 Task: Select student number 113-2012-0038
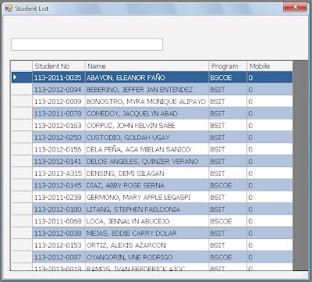(x=58, y=233)
